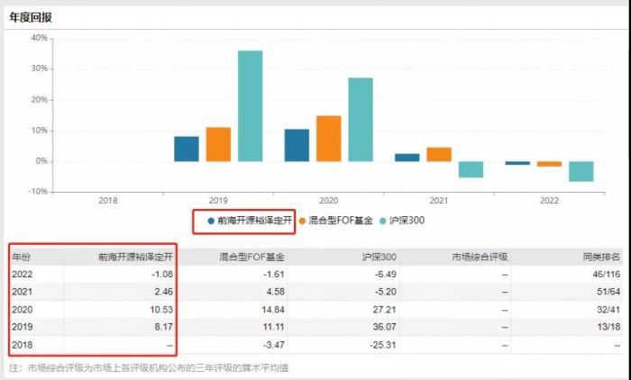Click the 11.11 value cell

point(274,327)
